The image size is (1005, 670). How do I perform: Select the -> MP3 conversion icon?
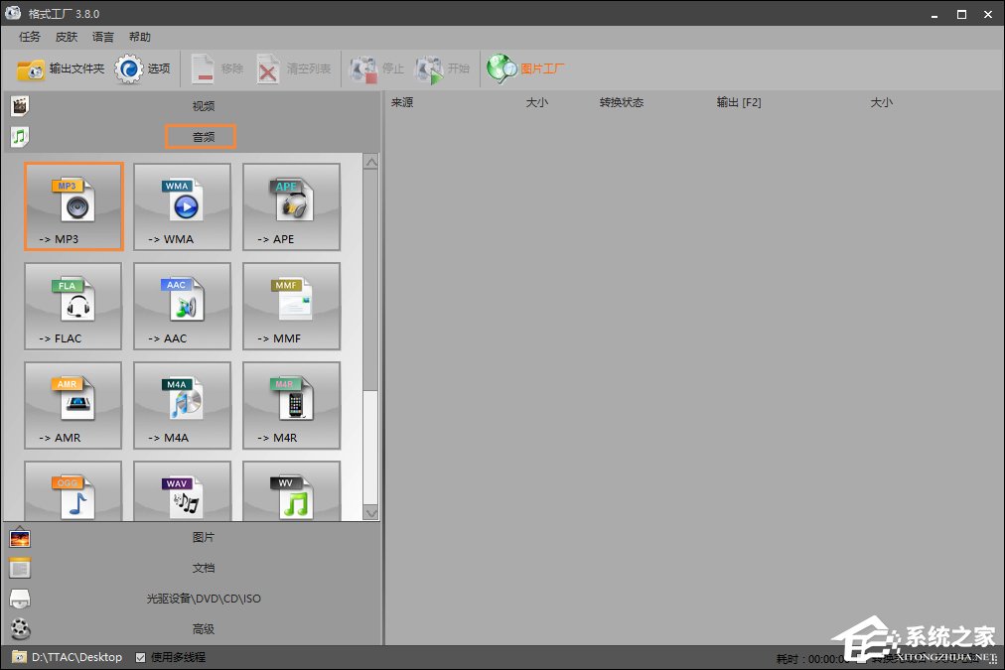(x=73, y=206)
